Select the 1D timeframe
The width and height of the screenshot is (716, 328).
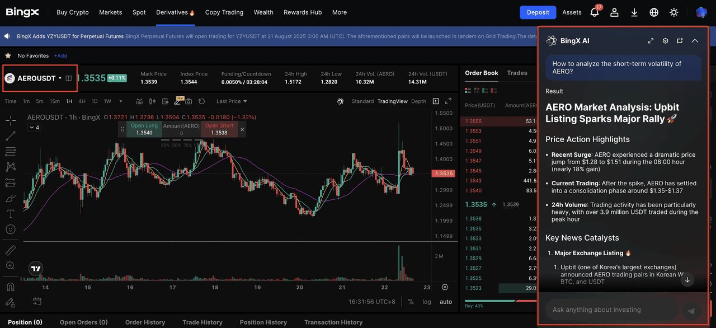tap(95, 101)
